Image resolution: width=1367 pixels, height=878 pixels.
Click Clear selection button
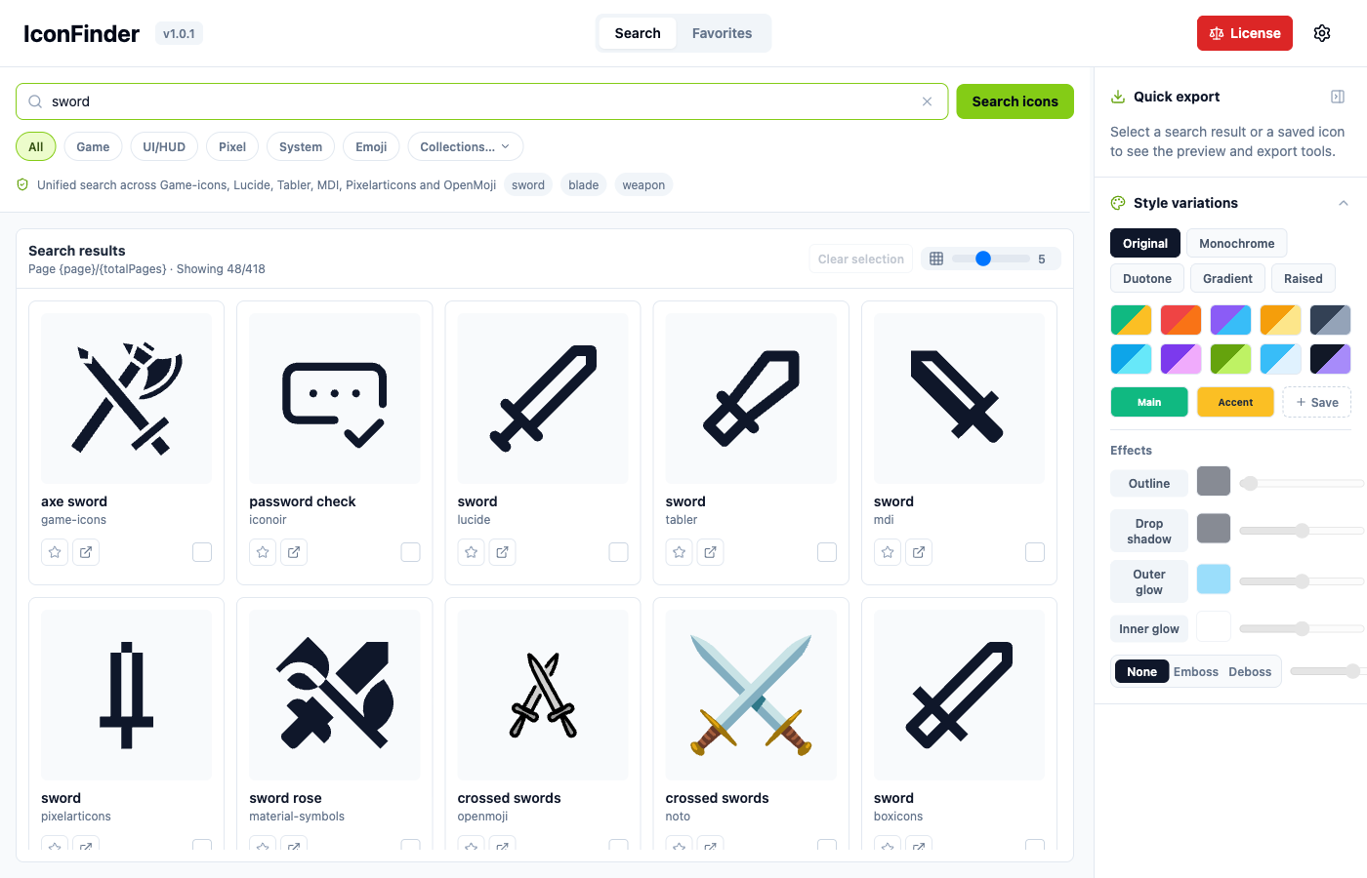pyautogui.click(x=860, y=259)
